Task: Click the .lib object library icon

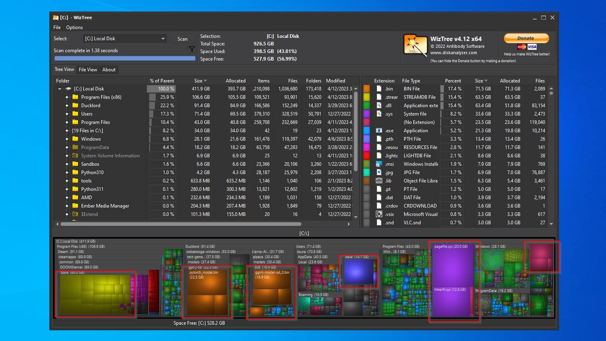Action: (x=379, y=180)
